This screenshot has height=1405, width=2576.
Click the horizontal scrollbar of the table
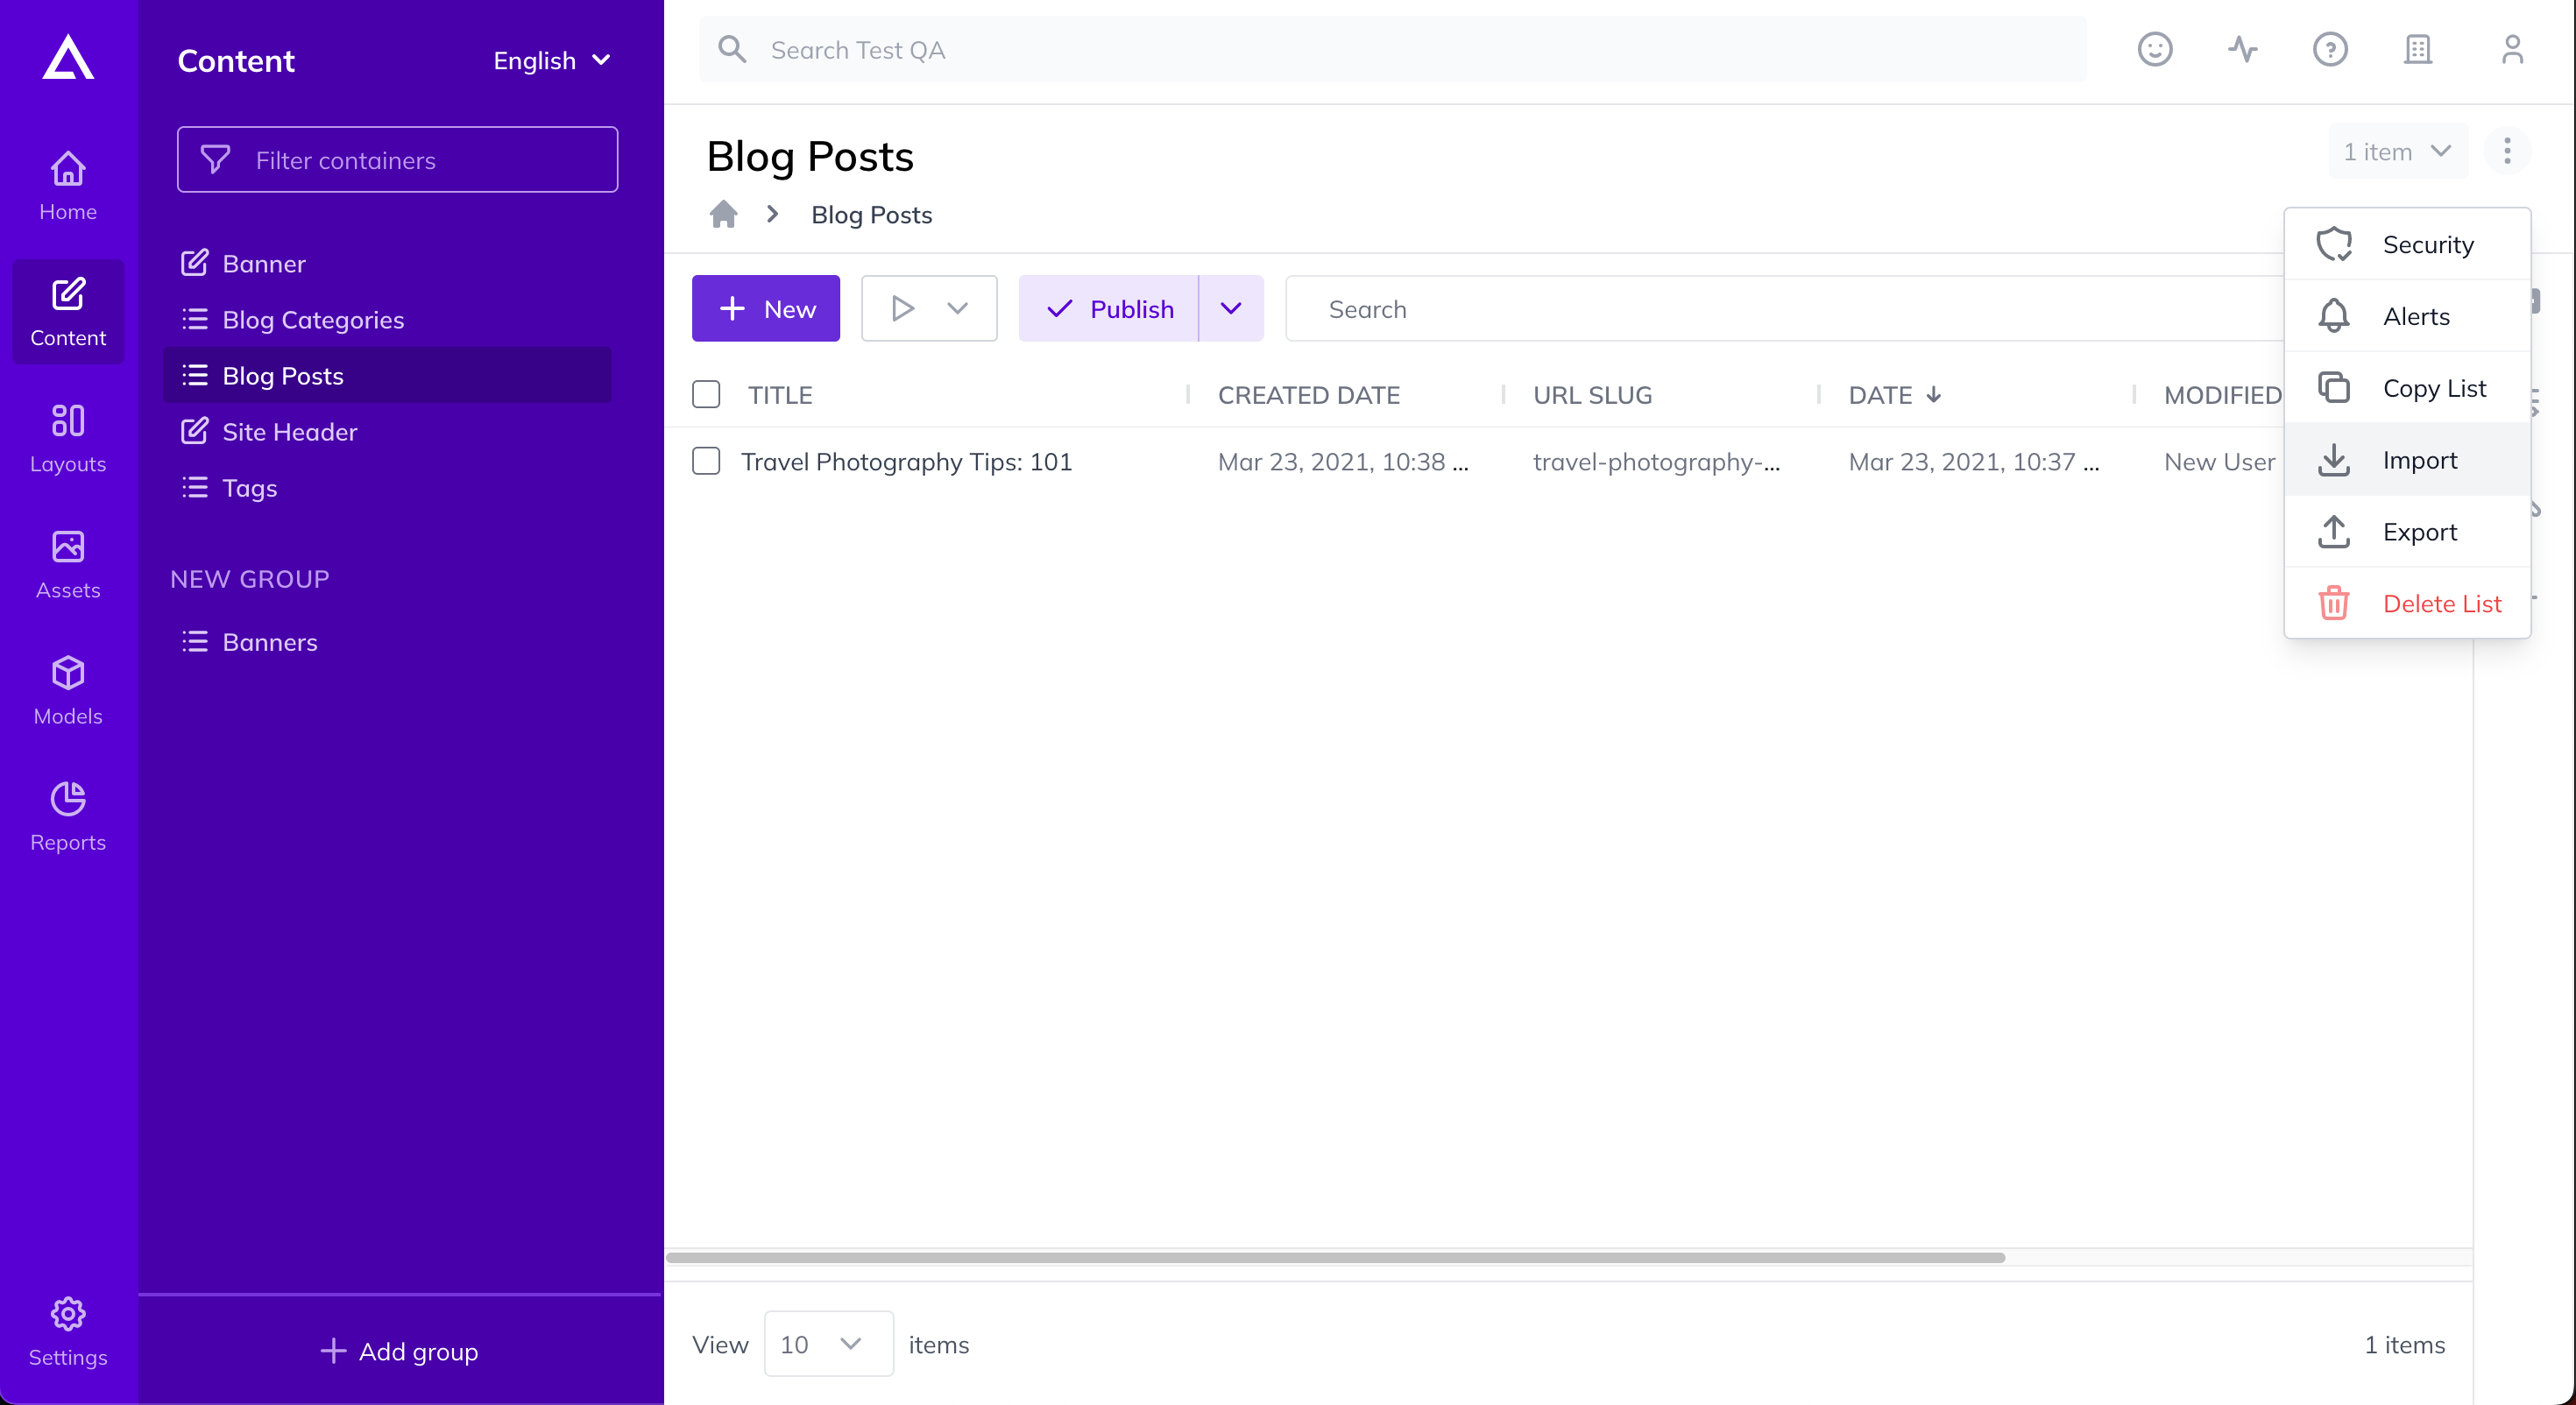pyautogui.click(x=1335, y=1257)
